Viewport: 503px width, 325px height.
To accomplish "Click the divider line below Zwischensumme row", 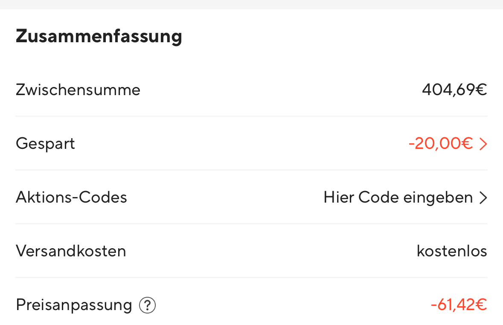I will (x=251, y=116).
